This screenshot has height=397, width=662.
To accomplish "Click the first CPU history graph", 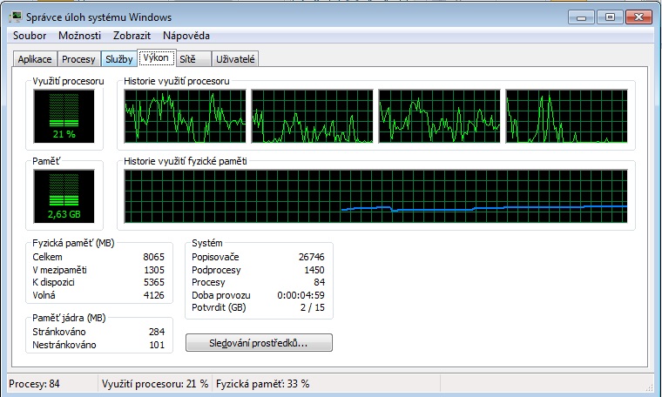I will pyautogui.click(x=184, y=117).
